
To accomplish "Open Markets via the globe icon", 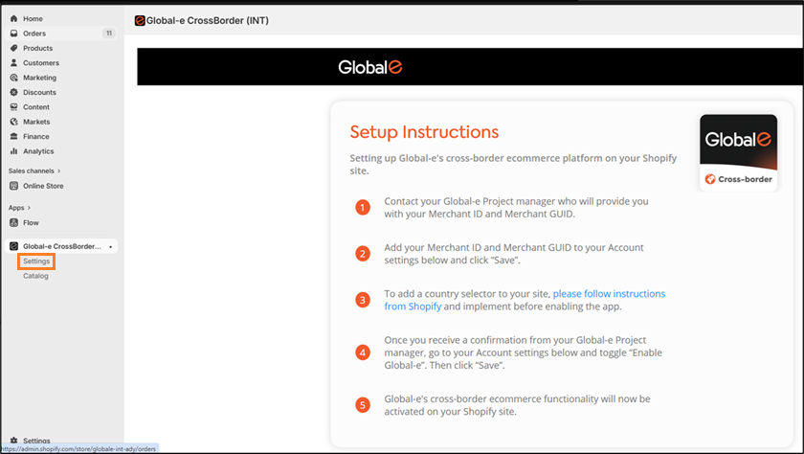I will point(13,122).
